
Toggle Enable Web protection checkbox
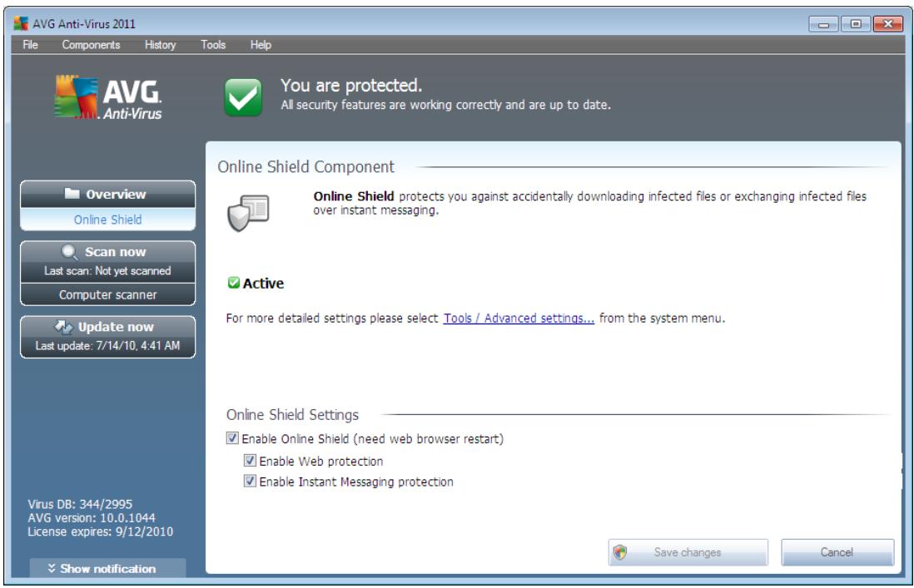click(x=250, y=461)
